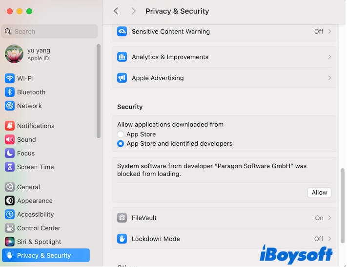Open Wi-Fi settings pane
This screenshot has width=347, height=267.
coord(46,78)
